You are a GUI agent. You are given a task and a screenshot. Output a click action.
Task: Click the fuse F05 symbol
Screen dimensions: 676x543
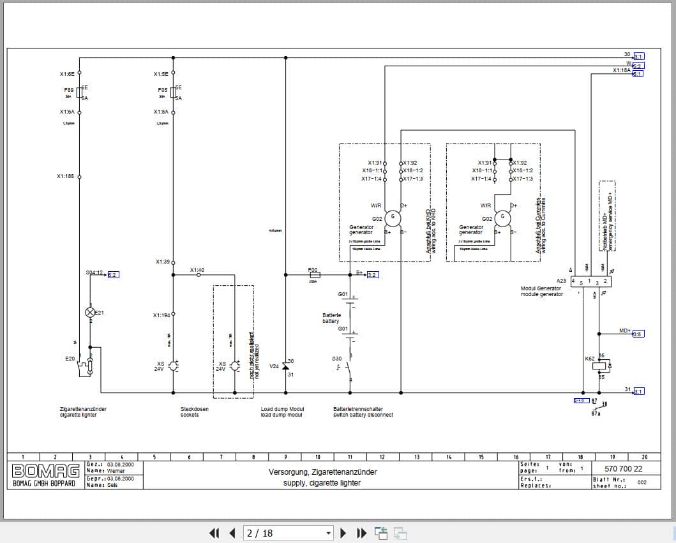point(174,93)
